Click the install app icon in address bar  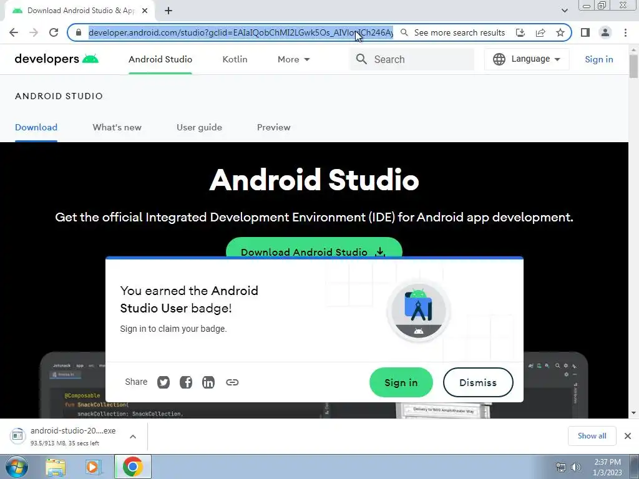(x=520, y=32)
